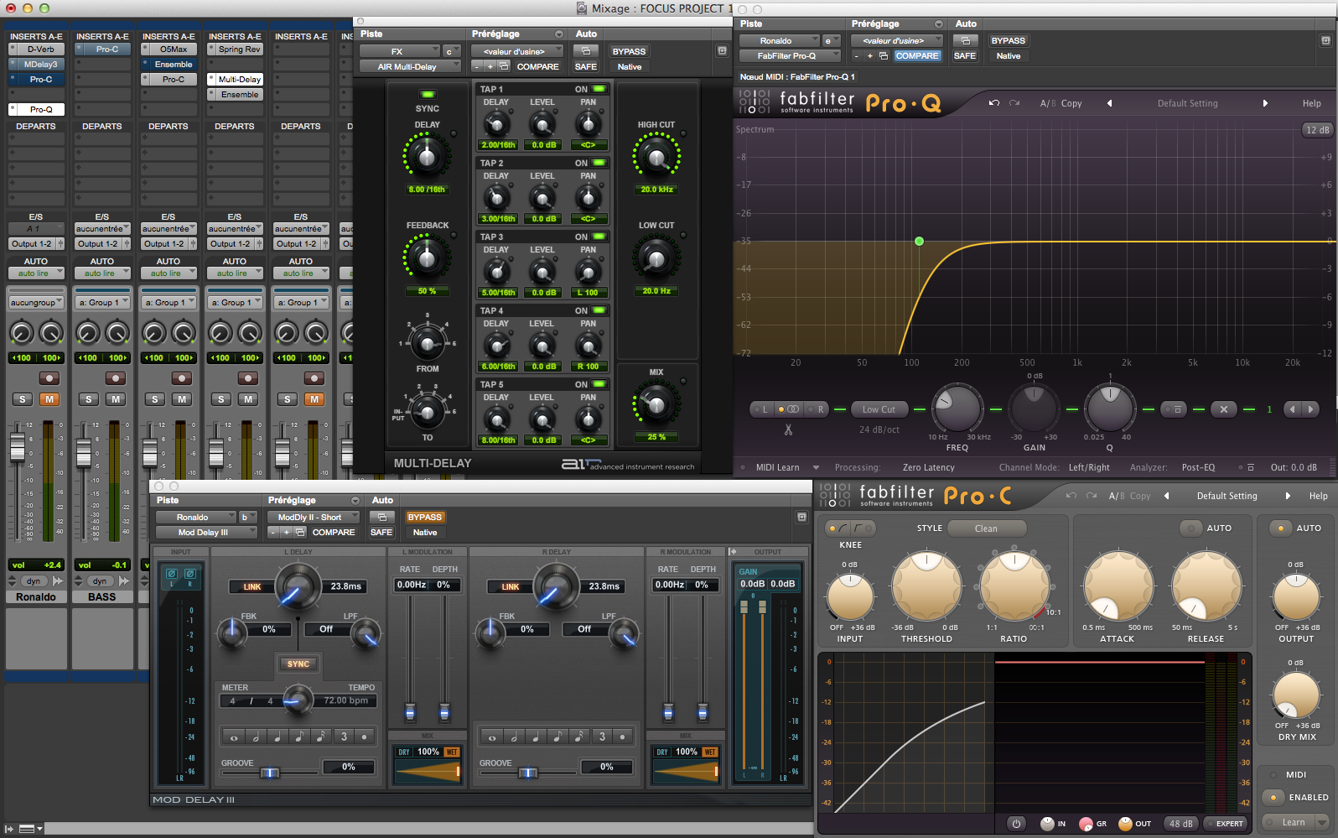Select the quarter note icon in left delay

277,737
